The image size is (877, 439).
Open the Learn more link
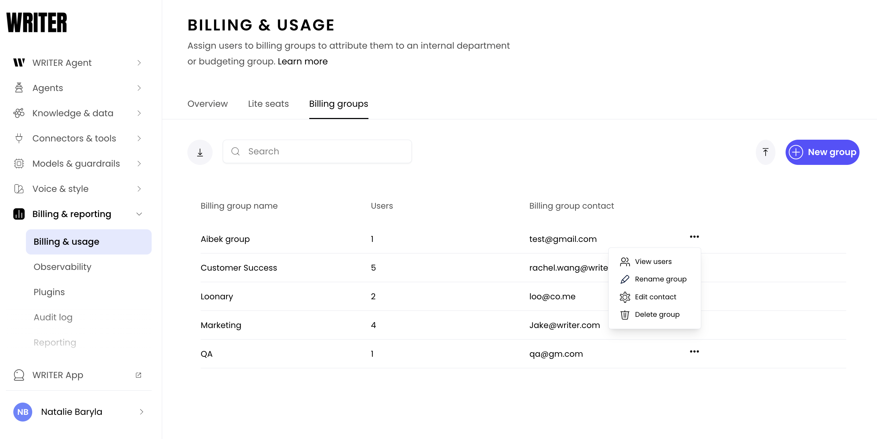(303, 61)
